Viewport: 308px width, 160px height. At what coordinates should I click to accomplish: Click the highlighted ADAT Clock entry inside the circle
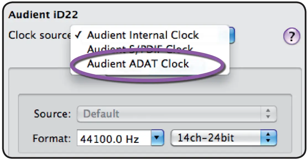138,64
